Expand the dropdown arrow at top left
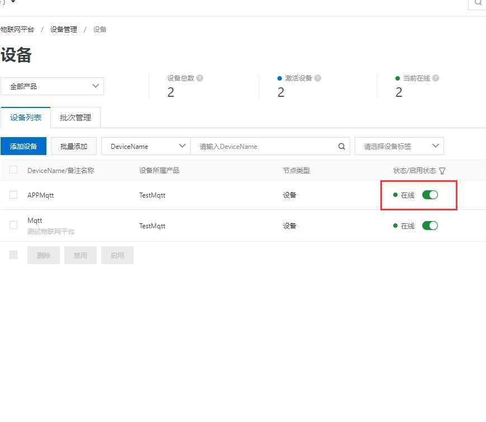The image size is (486, 422). click(x=13, y=2)
